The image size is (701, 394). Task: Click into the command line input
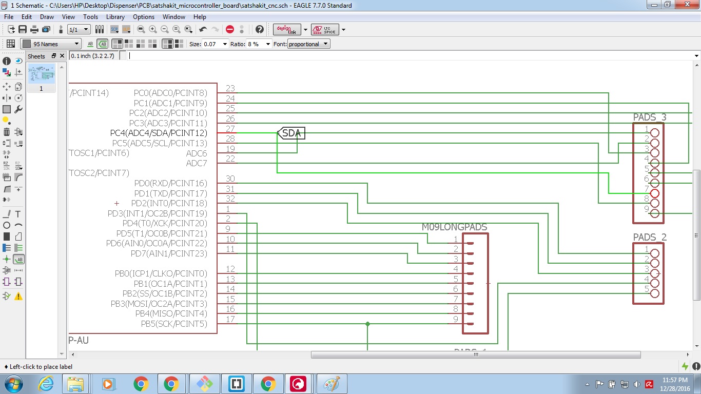pyautogui.click(x=411, y=56)
